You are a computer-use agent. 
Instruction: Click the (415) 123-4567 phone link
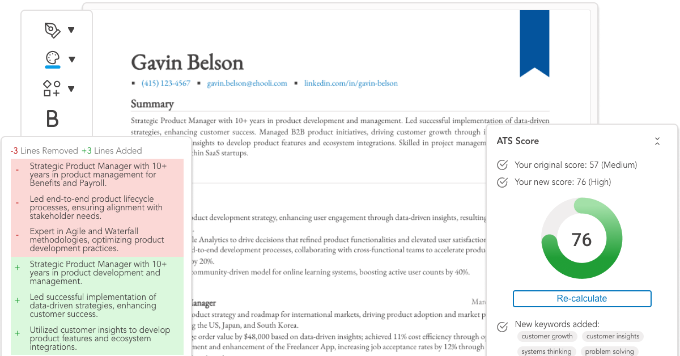click(x=166, y=83)
